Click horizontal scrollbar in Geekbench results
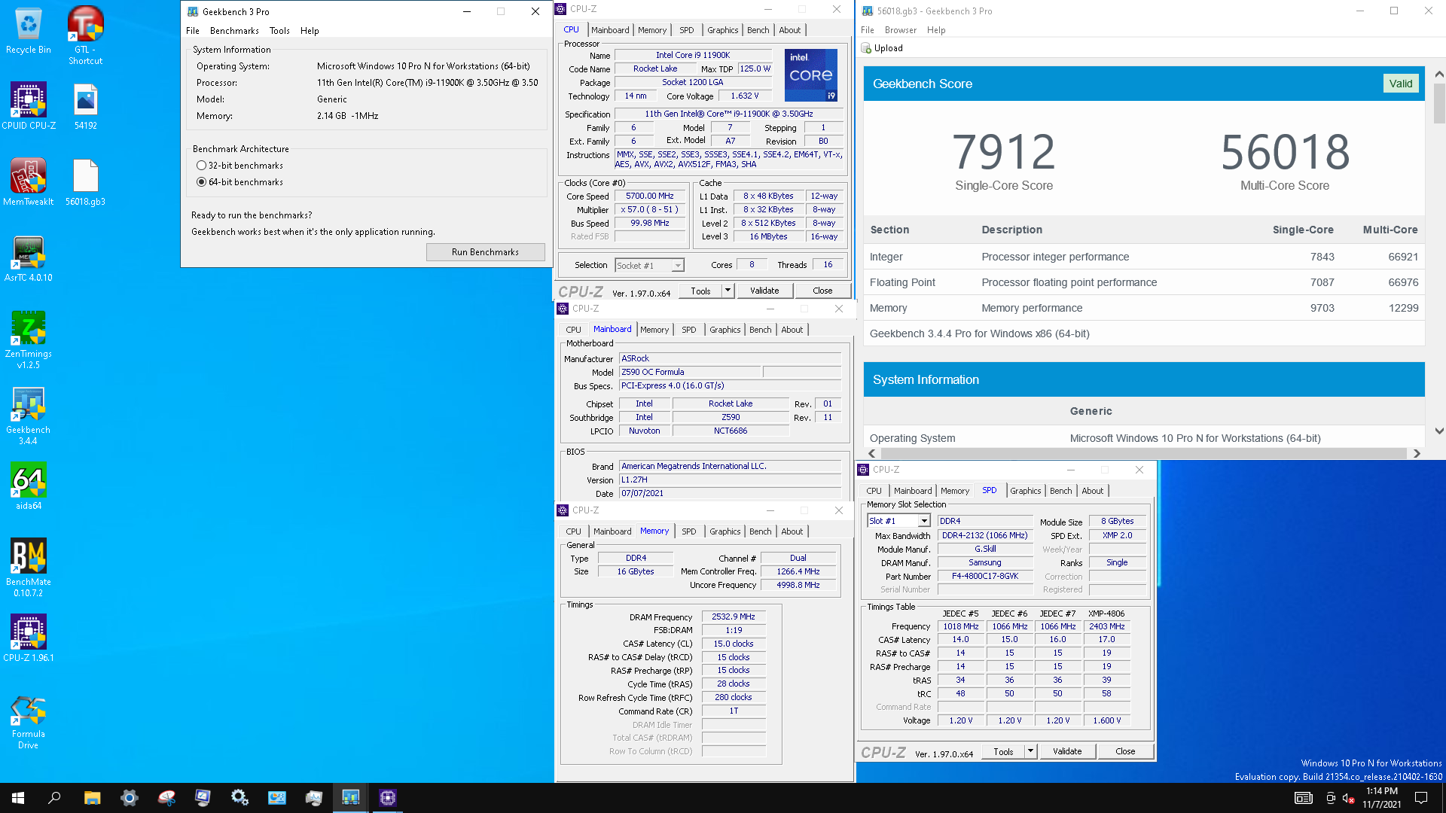Image resolution: width=1446 pixels, height=813 pixels. (x=1143, y=453)
